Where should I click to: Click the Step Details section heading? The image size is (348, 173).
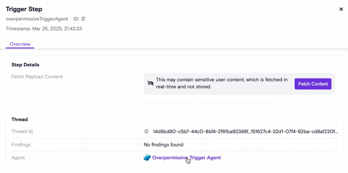coord(25,65)
